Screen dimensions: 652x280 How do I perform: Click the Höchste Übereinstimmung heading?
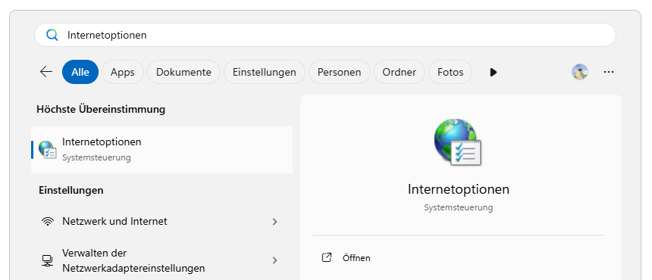click(101, 110)
